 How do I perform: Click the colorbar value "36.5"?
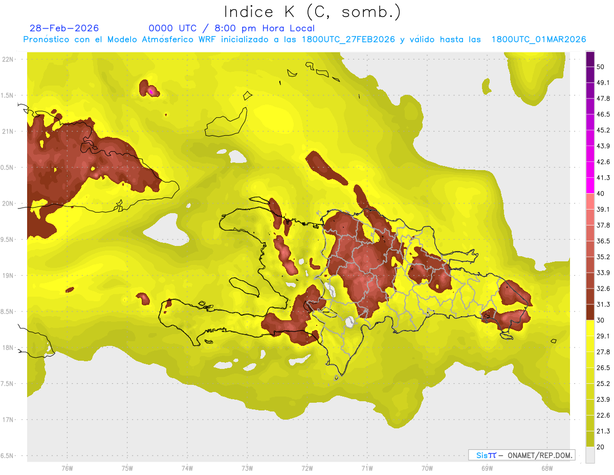click(x=603, y=241)
